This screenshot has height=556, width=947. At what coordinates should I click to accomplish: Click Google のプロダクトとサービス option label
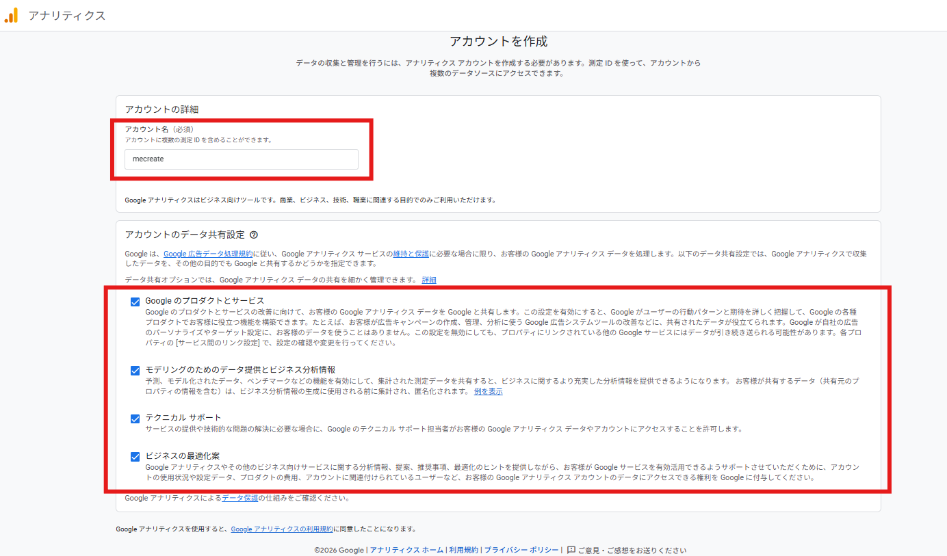(205, 301)
